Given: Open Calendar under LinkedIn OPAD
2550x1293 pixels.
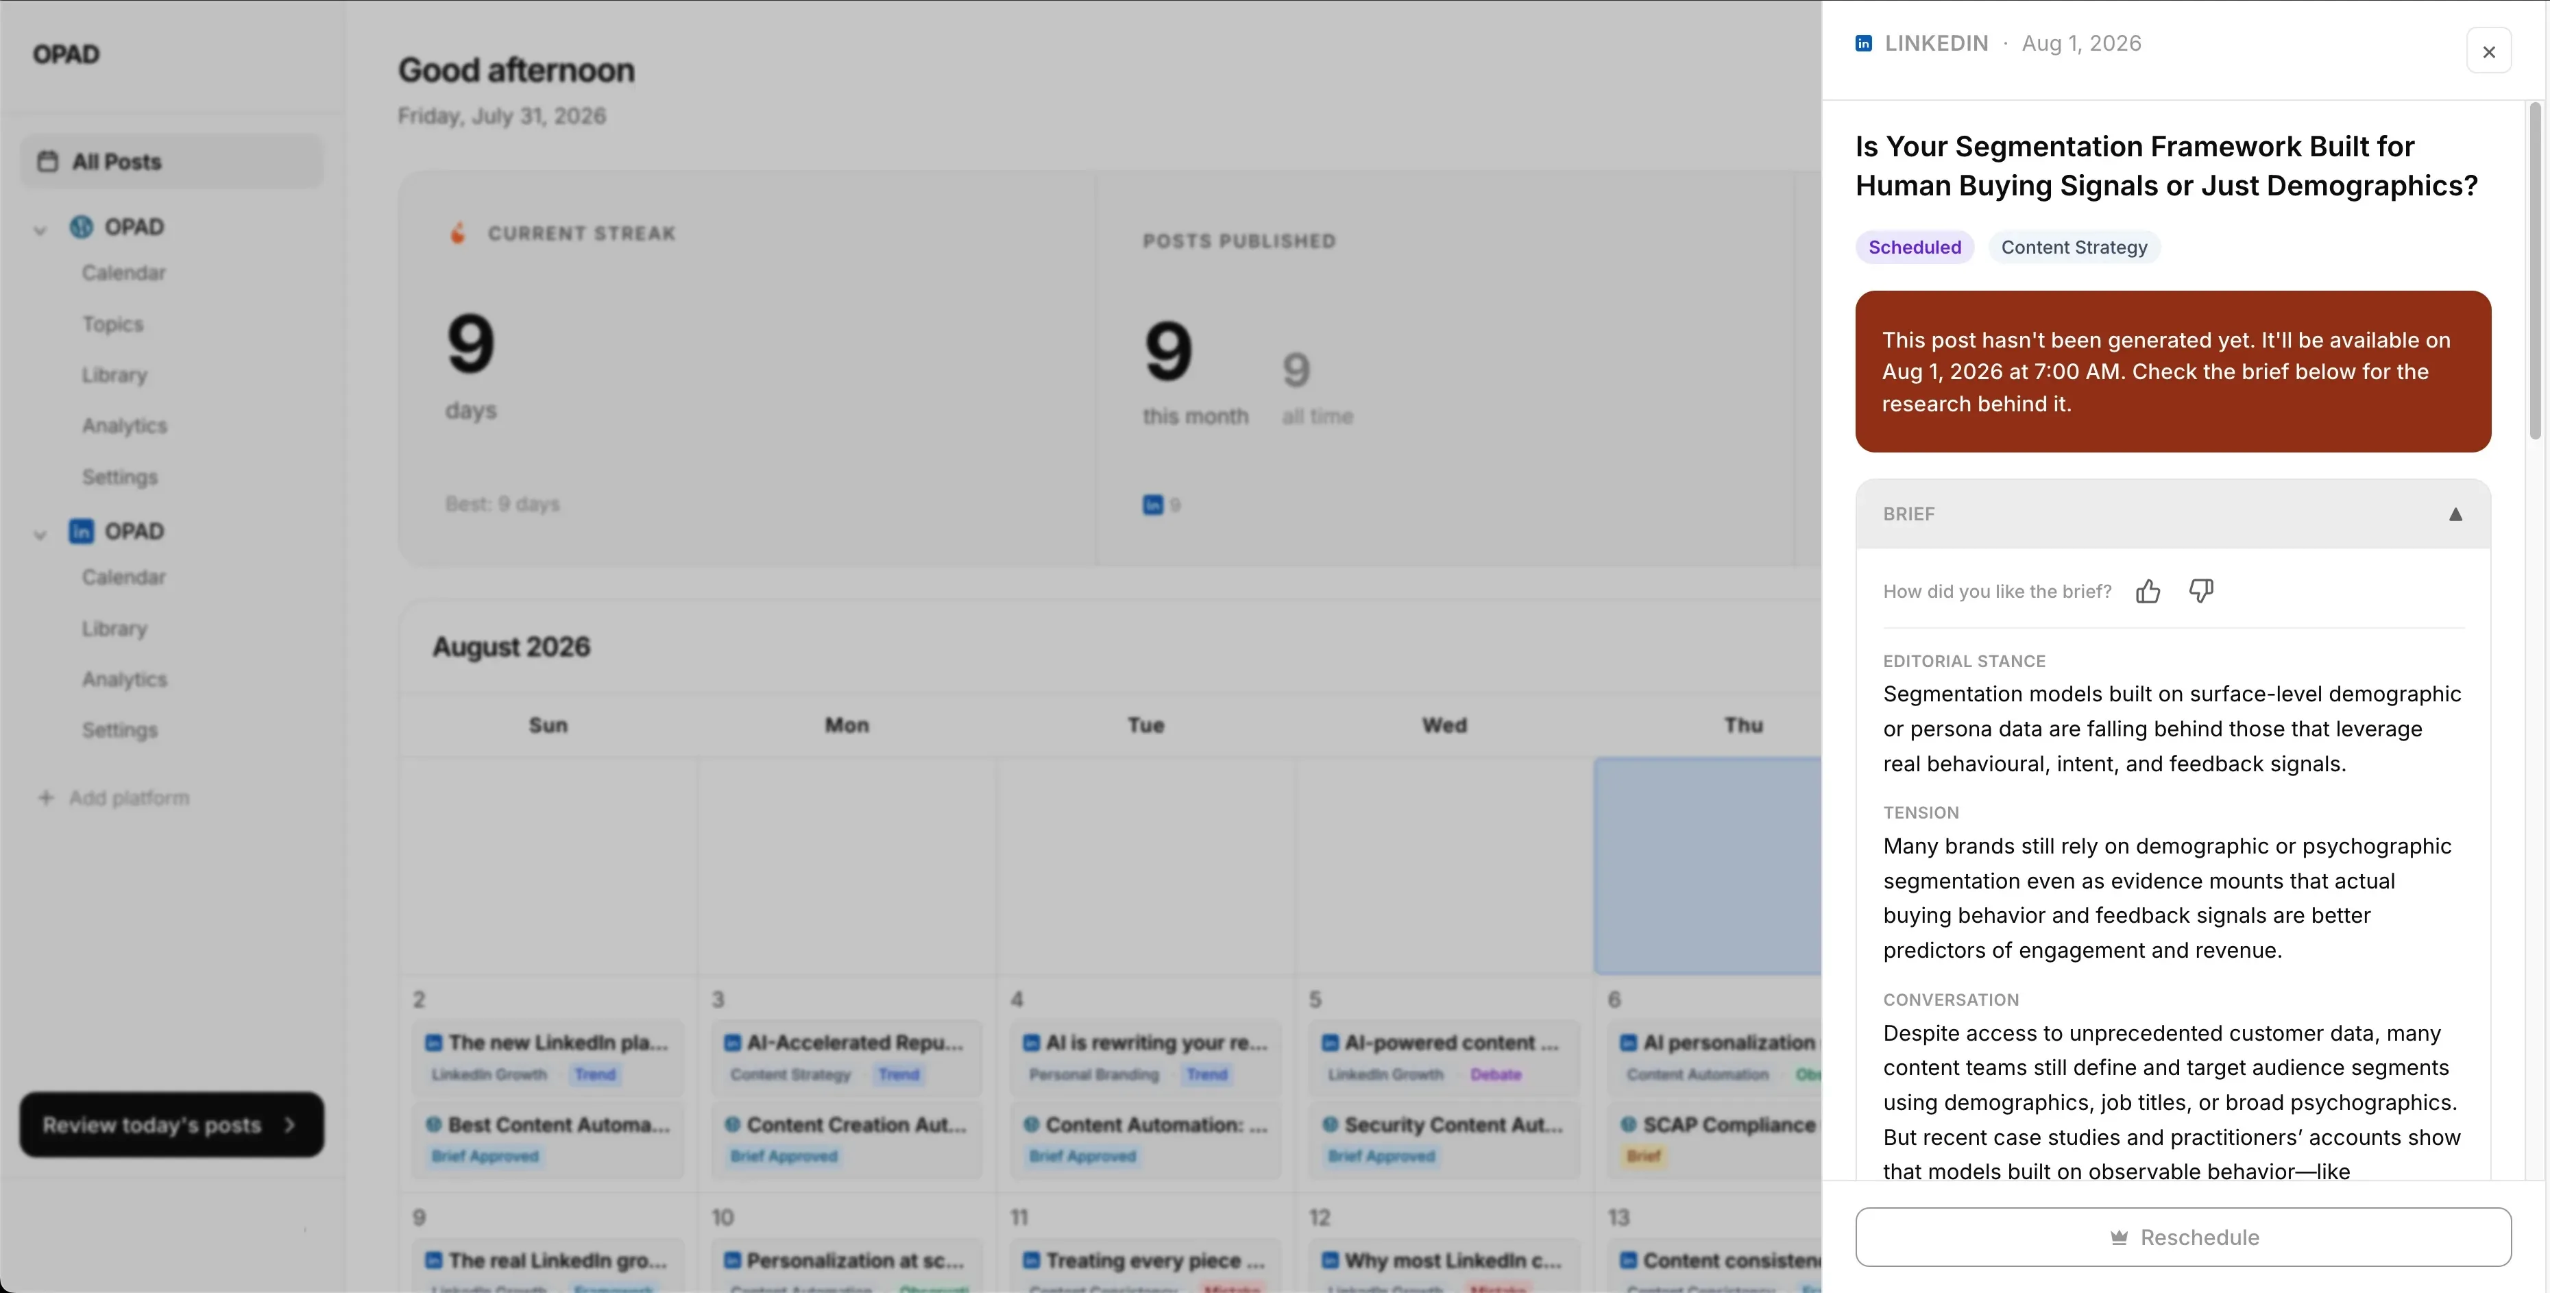Looking at the screenshot, I should (124, 577).
